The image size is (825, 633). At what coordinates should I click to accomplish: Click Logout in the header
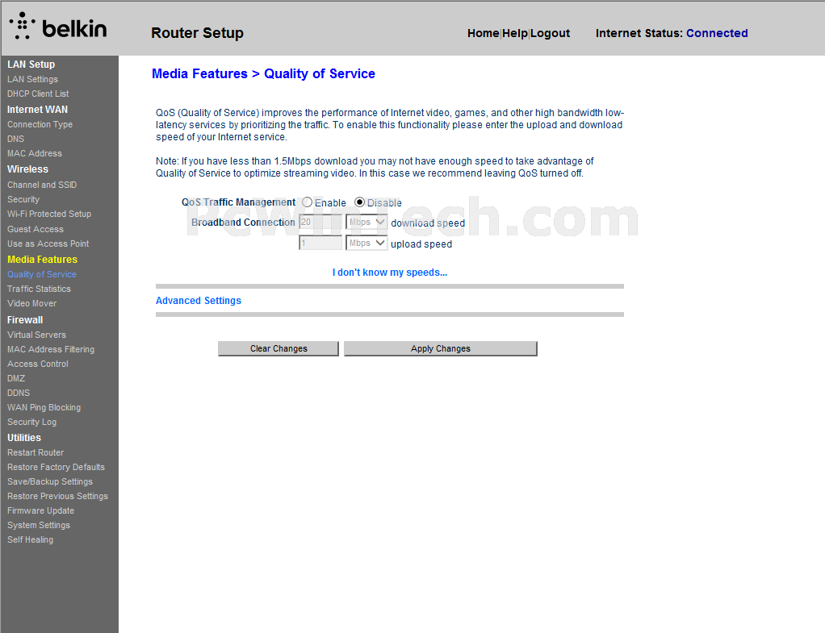(x=550, y=33)
